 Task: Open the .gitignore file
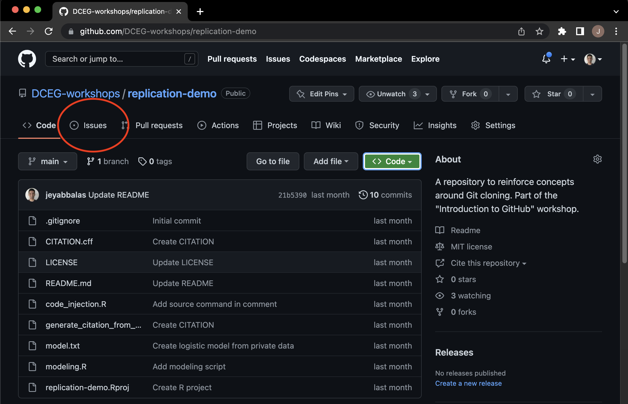(x=63, y=221)
